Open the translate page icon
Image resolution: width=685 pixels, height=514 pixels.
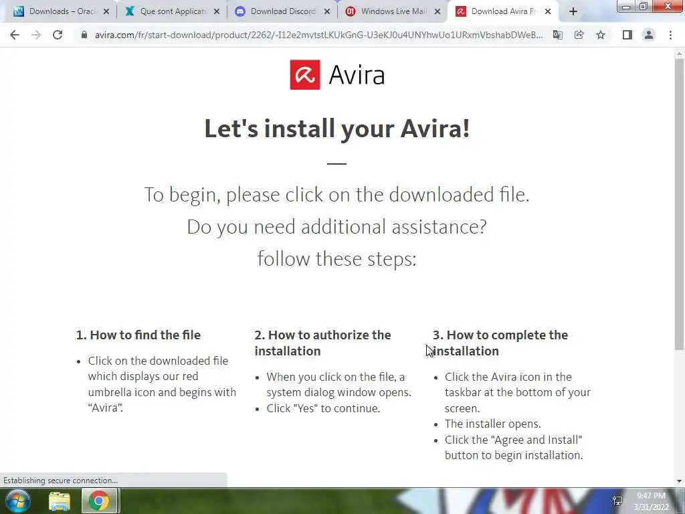tap(558, 35)
